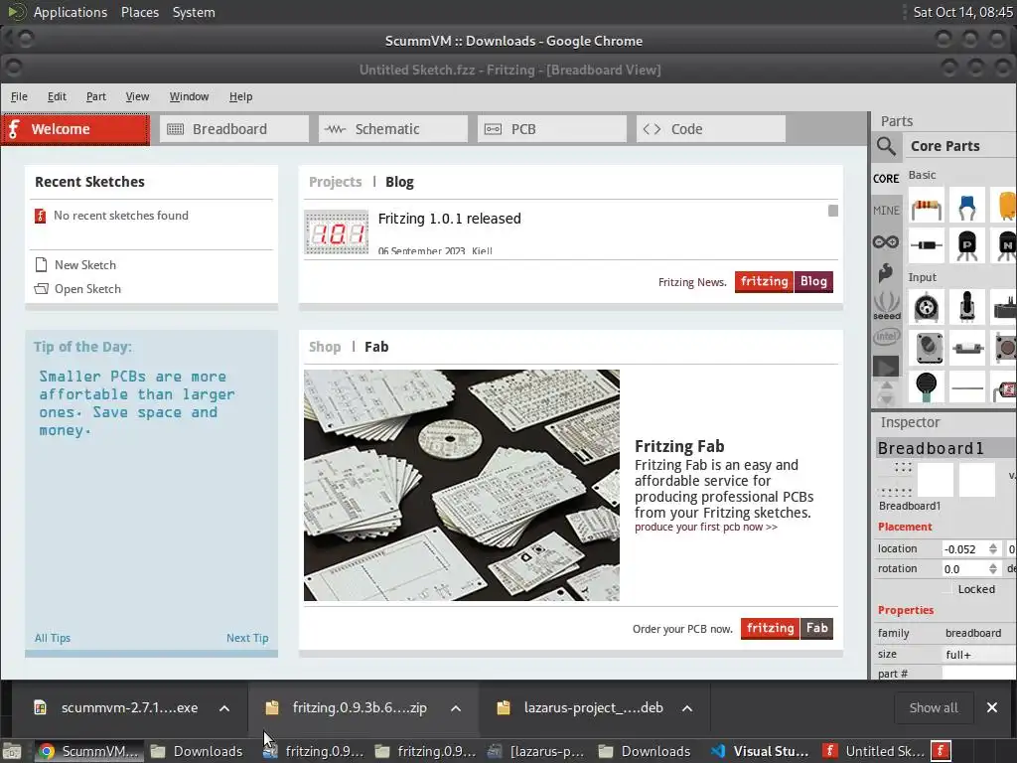
Task: Switch to the Breadboard tab
Action: 234,129
